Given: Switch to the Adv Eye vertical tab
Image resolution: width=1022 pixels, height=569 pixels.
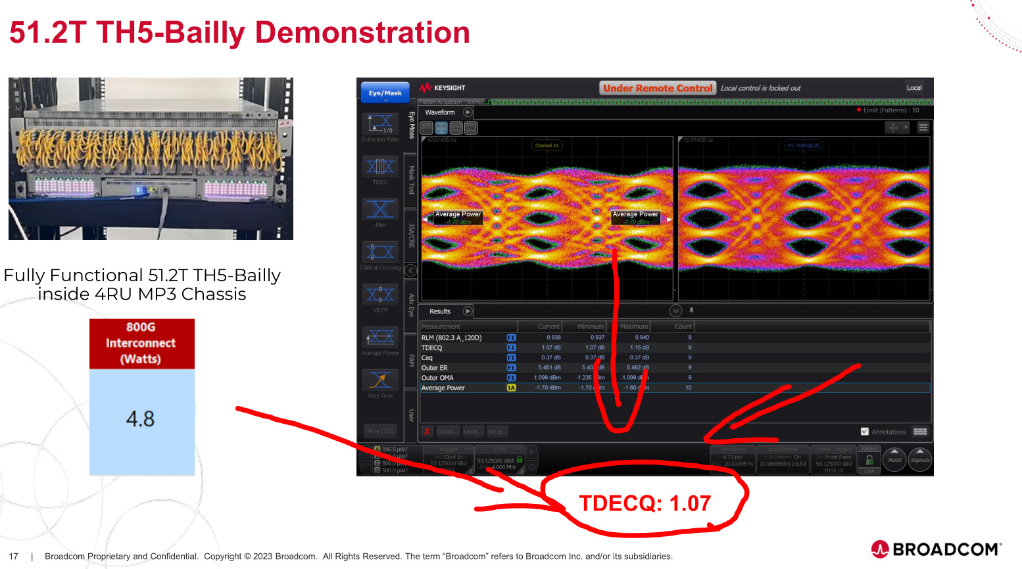Looking at the screenshot, I should point(411,306).
